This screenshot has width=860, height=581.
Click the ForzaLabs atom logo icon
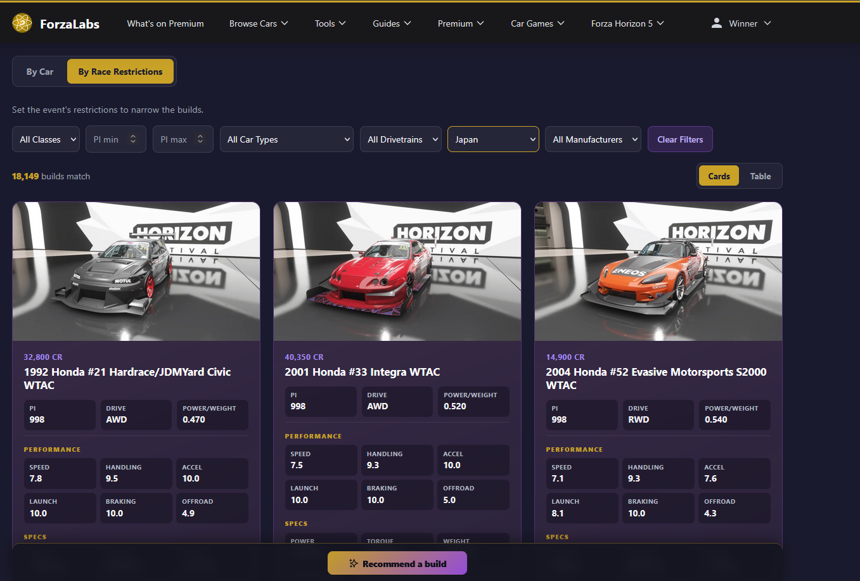[22, 23]
